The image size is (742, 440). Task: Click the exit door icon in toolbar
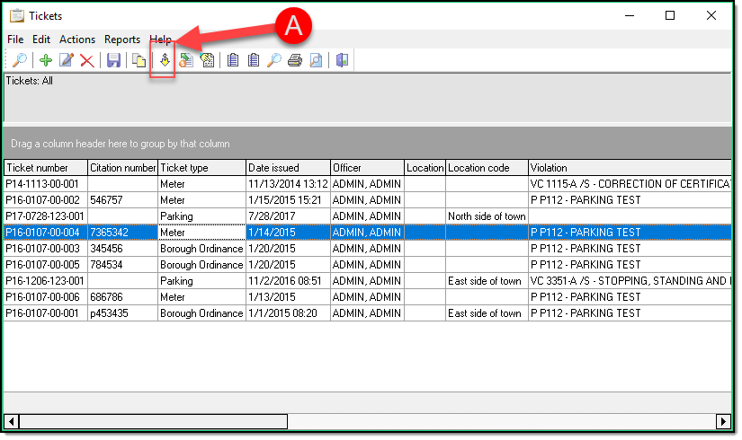[x=342, y=60]
